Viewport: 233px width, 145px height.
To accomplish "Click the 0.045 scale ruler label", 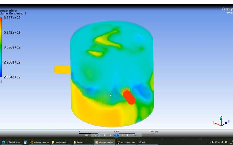I will click(x=116, y=132).
